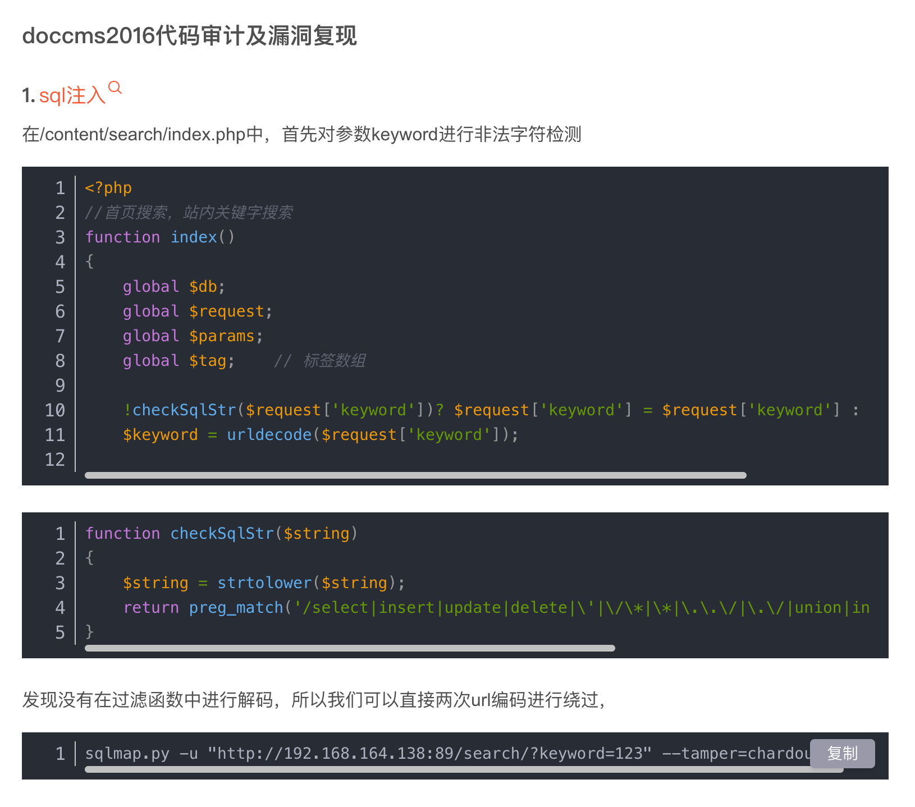Click the preg_match call in the second block
This screenshot has width=915, height=807.
tap(236, 608)
